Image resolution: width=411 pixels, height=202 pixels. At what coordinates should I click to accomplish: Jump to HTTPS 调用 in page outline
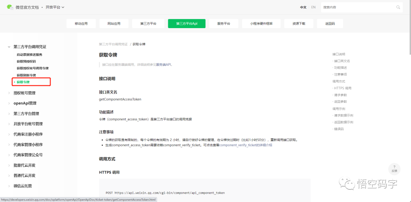click(342, 88)
